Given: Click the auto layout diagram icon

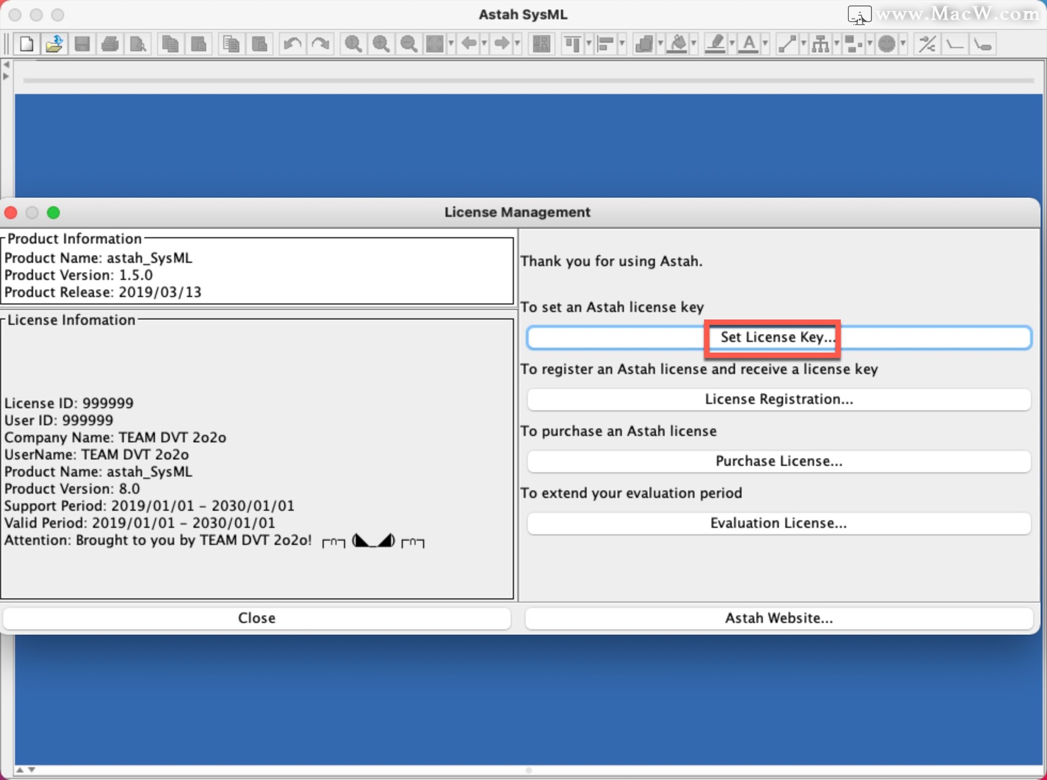Looking at the screenshot, I should pos(541,44).
